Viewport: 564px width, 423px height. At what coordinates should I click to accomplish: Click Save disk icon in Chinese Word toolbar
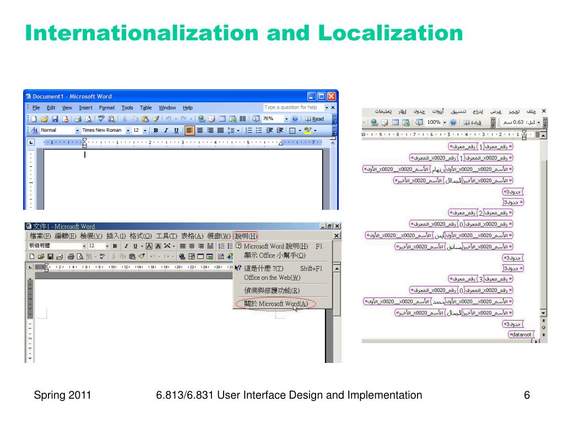pyautogui.click(x=50, y=257)
